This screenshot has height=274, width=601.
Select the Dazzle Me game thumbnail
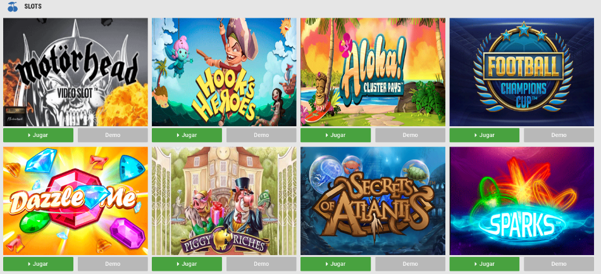75,201
